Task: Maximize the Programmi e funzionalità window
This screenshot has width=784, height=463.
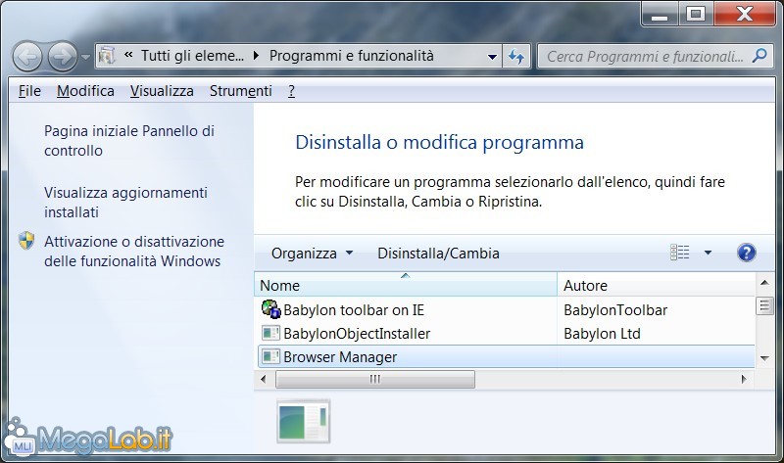Action: point(696,14)
